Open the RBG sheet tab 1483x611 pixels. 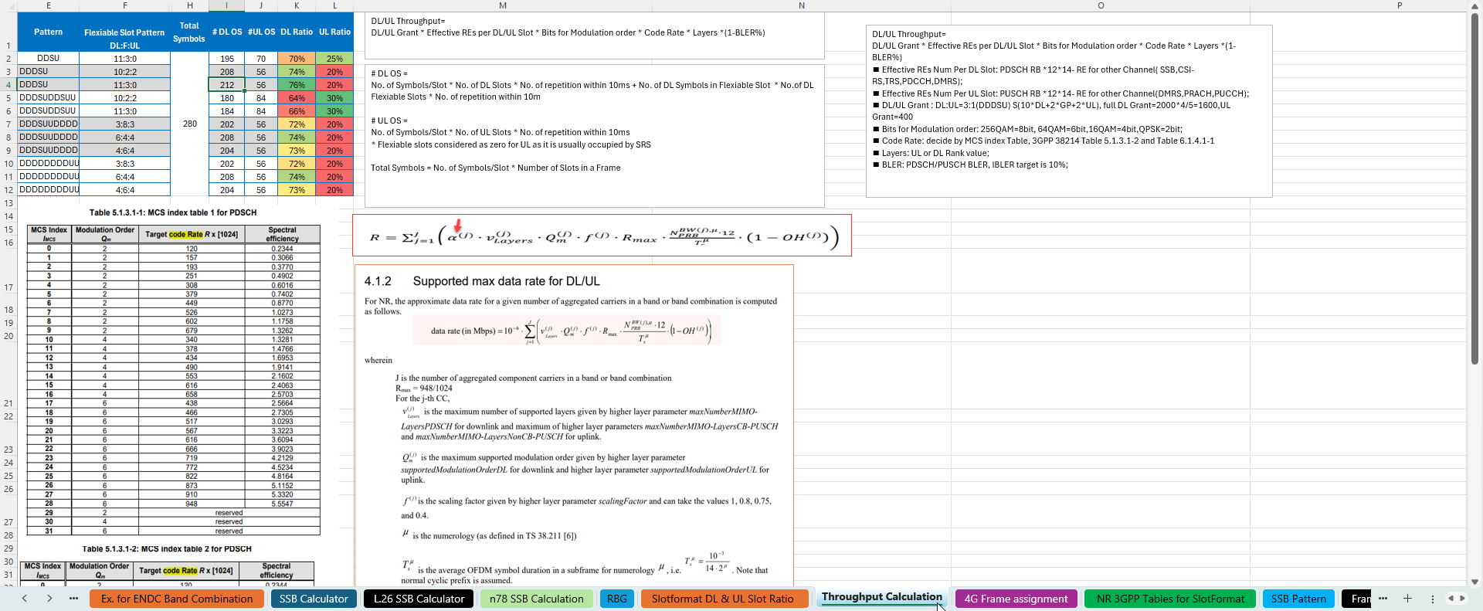616,599
